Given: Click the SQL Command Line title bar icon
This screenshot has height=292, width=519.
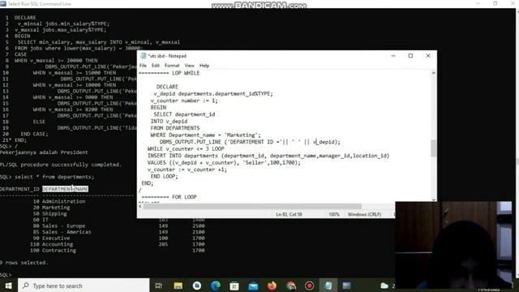Looking at the screenshot, I should click(3, 3).
